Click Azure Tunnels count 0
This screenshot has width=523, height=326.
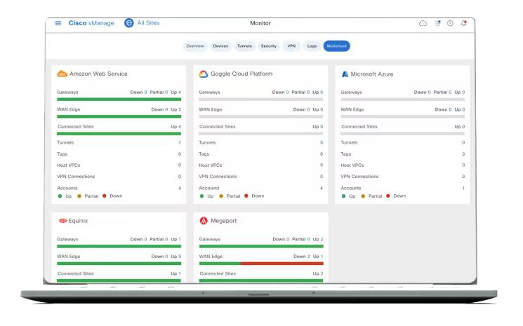tap(463, 142)
